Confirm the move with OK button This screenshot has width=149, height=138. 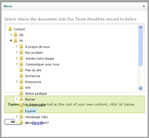(13, 122)
